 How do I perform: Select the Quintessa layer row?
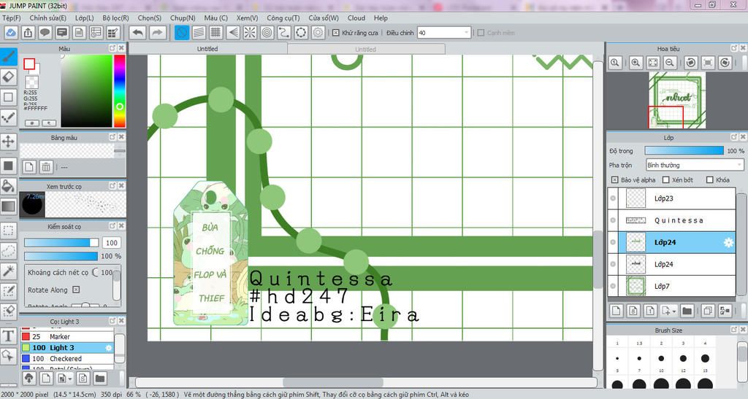pyautogui.click(x=672, y=220)
